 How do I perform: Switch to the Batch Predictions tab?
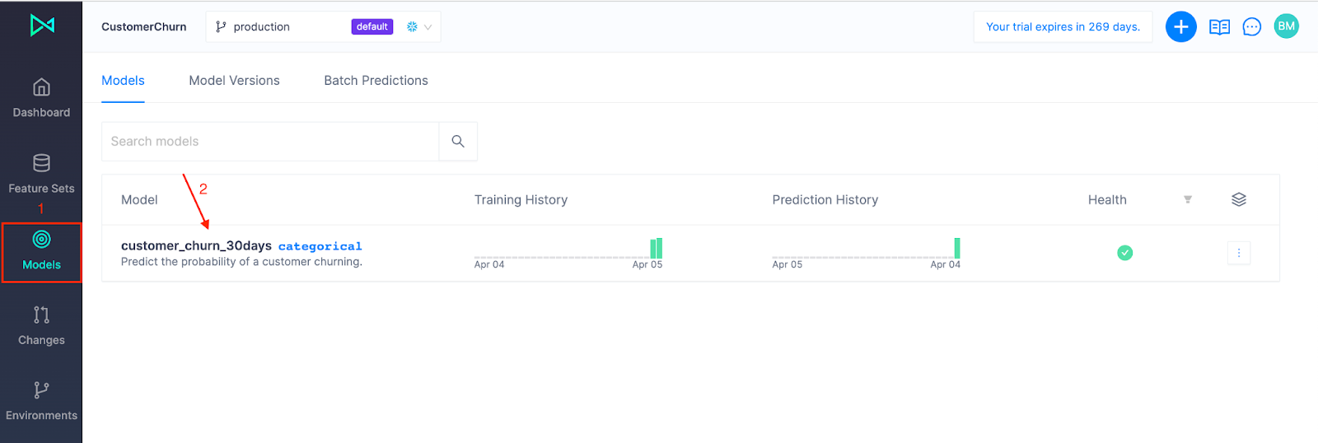pos(376,81)
